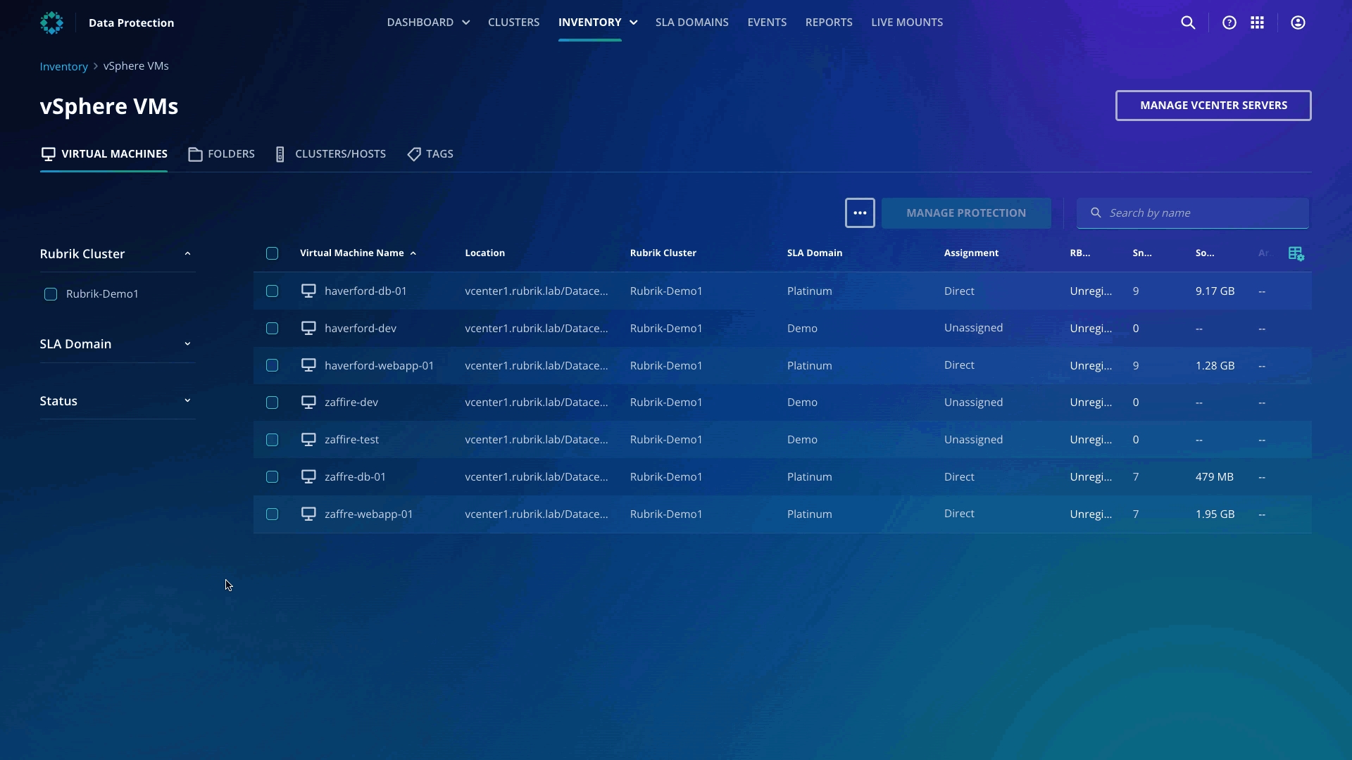The image size is (1352, 760).
Task: Switch to the Folders tab
Action: tap(222, 154)
